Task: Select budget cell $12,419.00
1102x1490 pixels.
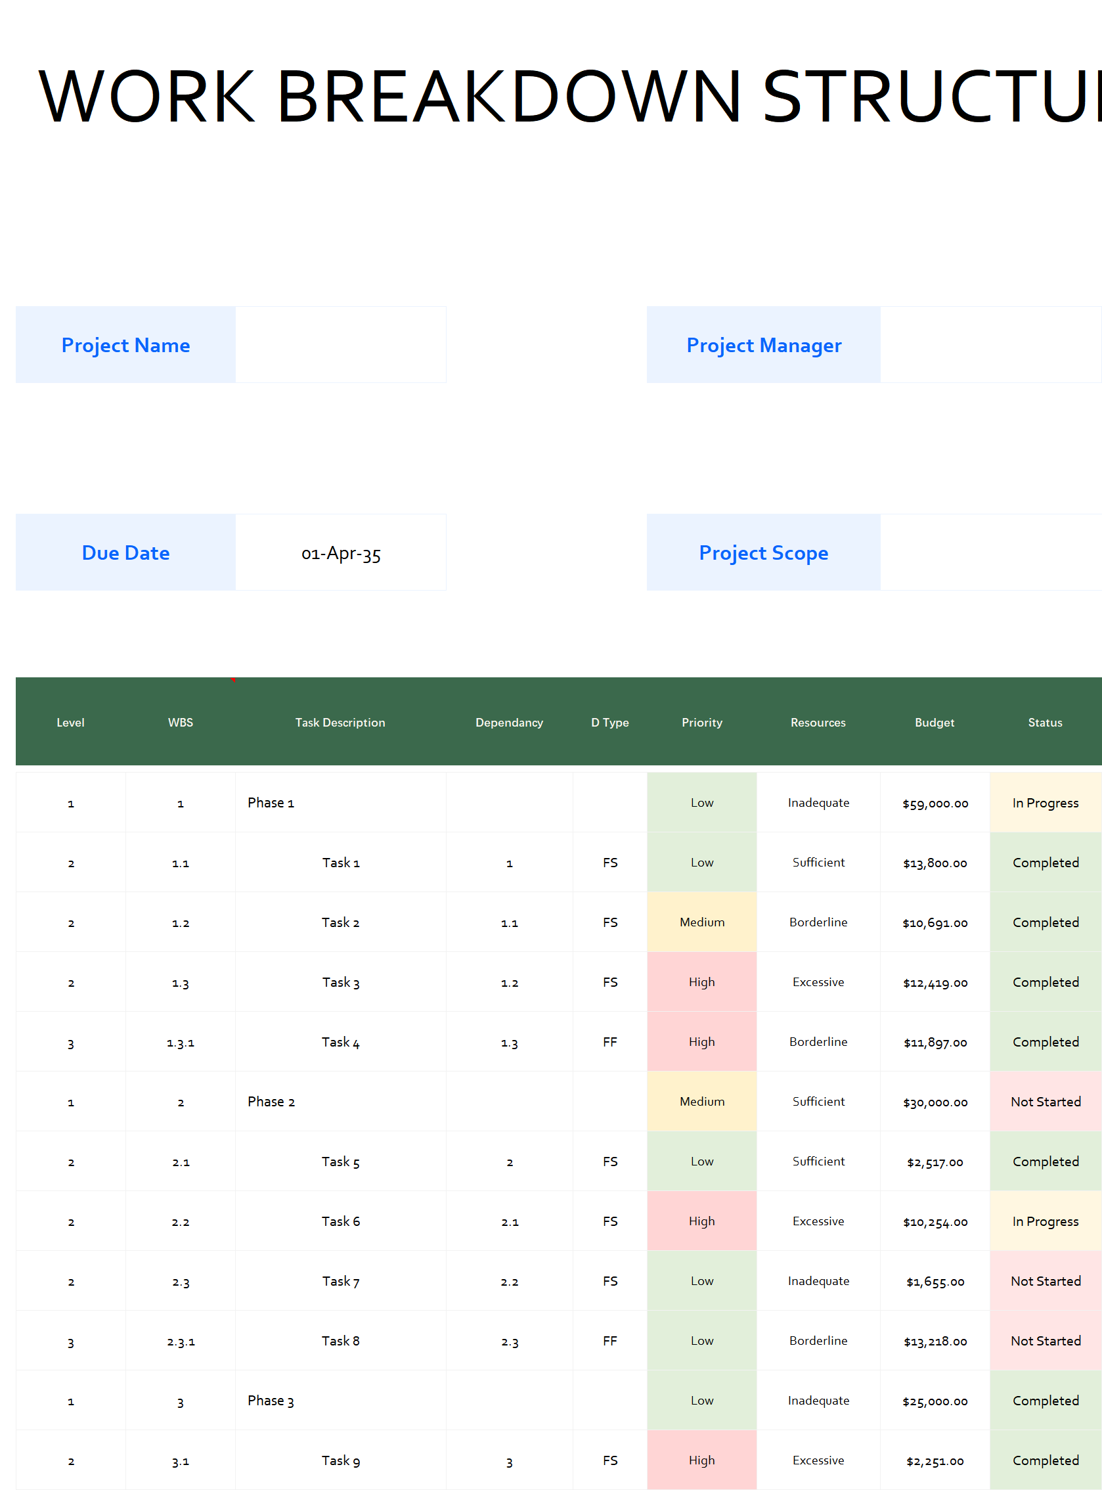Action: coord(935,982)
